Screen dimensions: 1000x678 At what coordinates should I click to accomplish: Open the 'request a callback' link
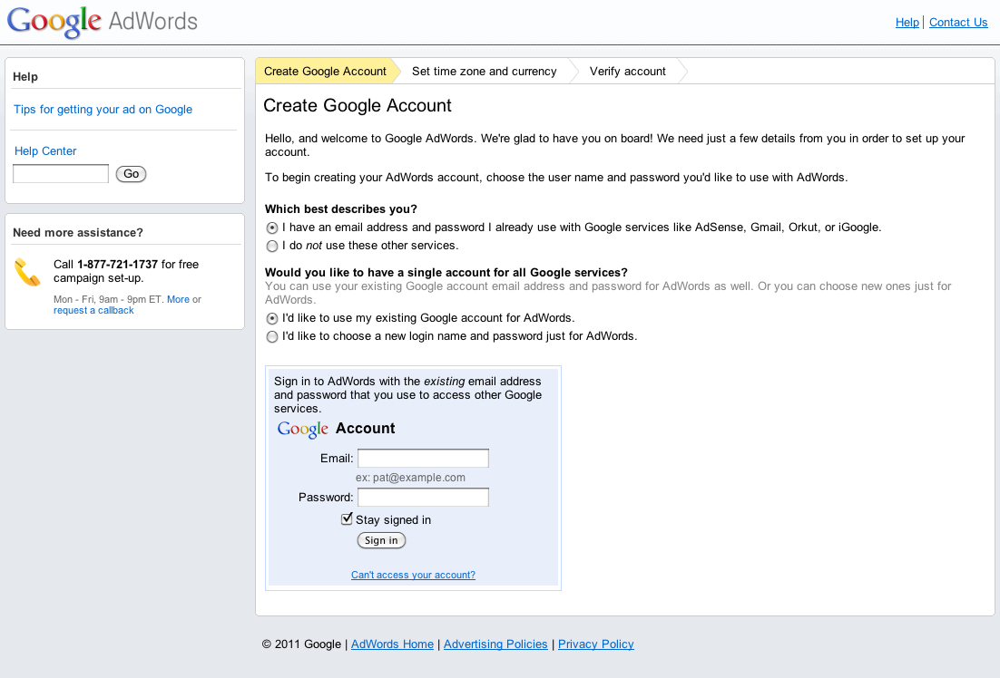pos(93,310)
